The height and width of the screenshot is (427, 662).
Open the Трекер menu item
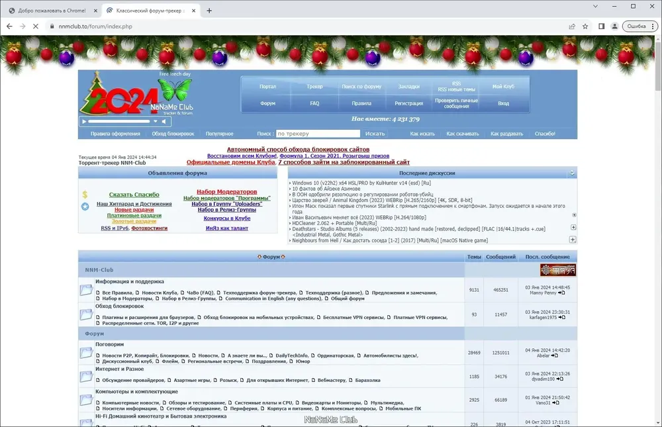(314, 87)
